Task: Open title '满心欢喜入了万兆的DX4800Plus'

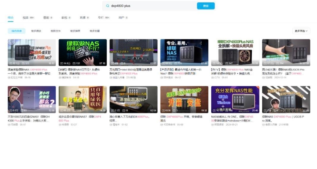Action: click(130, 118)
